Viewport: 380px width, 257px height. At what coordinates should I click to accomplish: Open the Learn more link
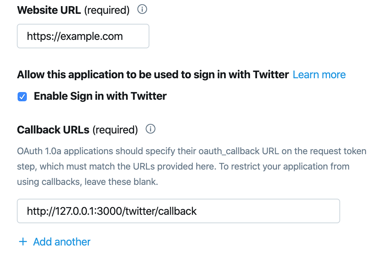pos(319,75)
